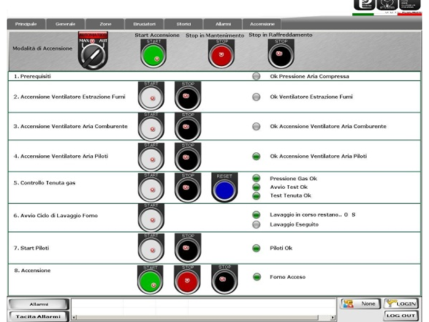This screenshot has height=322, width=429.
Task: Click the LOGIN button with key icon
Action: [401, 304]
